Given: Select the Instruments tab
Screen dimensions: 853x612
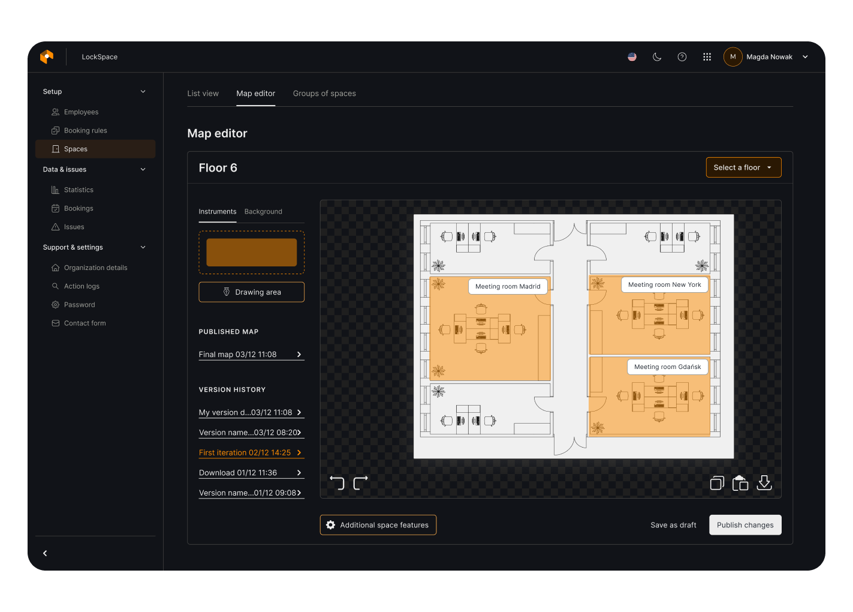Looking at the screenshot, I should click(218, 212).
